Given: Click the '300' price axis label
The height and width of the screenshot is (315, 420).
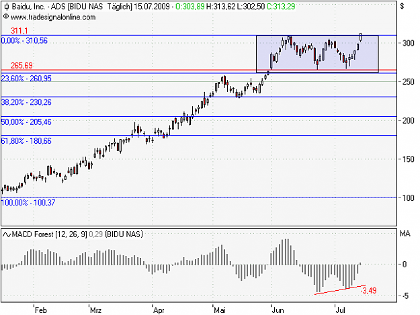Looking at the screenshot, I should [408, 43].
